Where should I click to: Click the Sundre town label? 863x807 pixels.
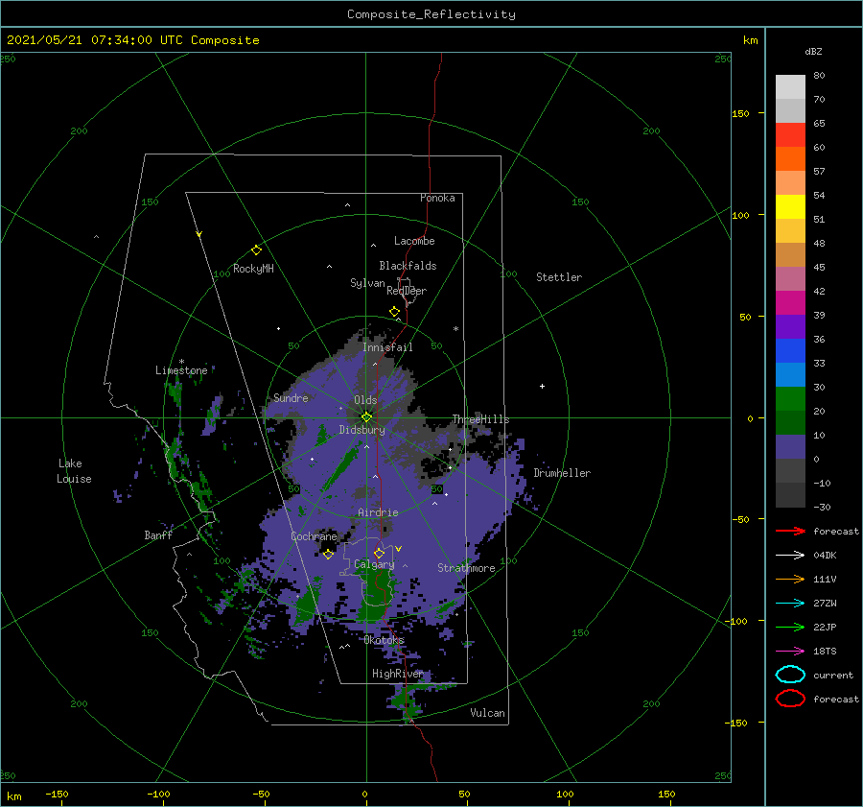(x=291, y=398)
